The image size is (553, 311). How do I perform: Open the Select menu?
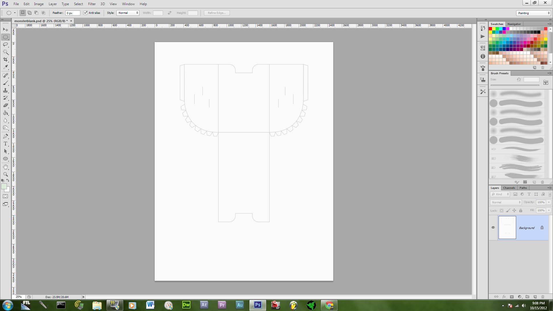(78, 4)
